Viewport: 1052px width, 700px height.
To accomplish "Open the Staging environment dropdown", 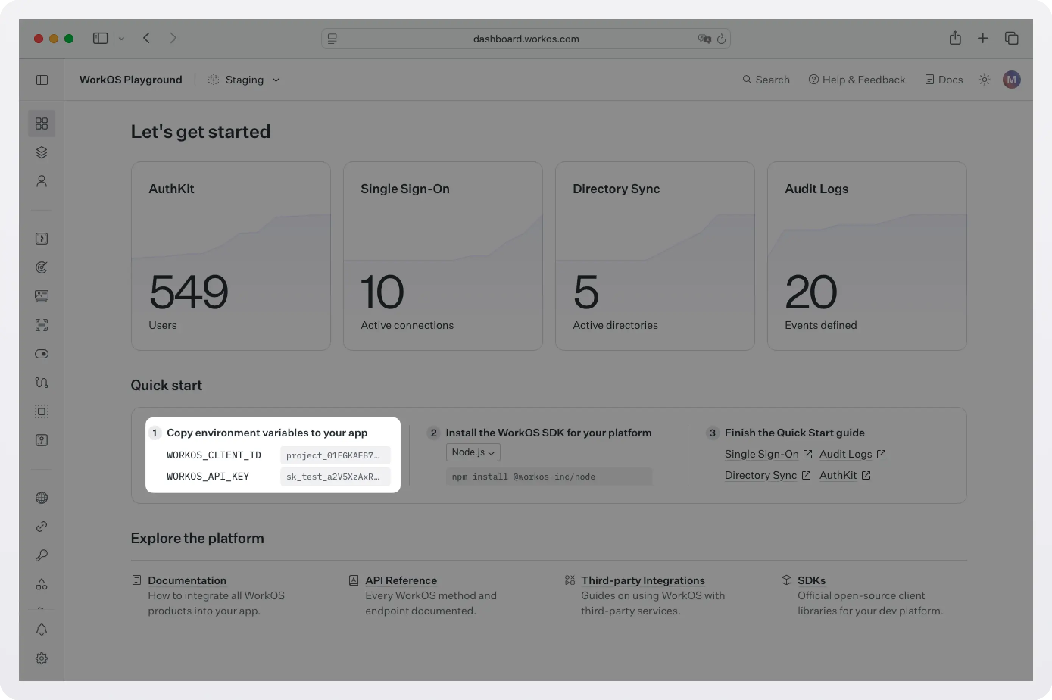I will [x=244, y=80].
